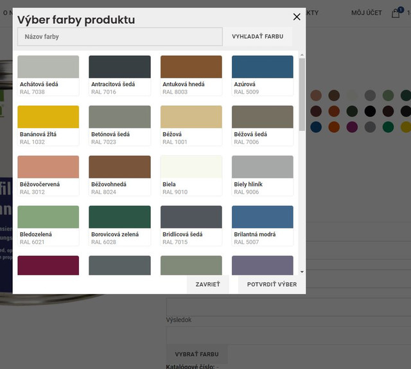
Task: Pick the blue circle swatch on background page
Action: (x=316, y=127)
